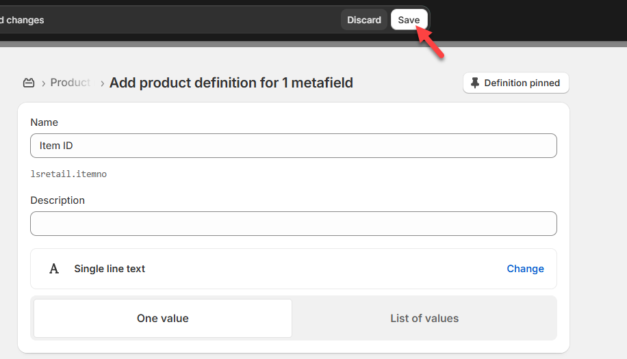Screen dimensions: 627x359
Task: Change the metafield type via Change link
Action: 525,269
